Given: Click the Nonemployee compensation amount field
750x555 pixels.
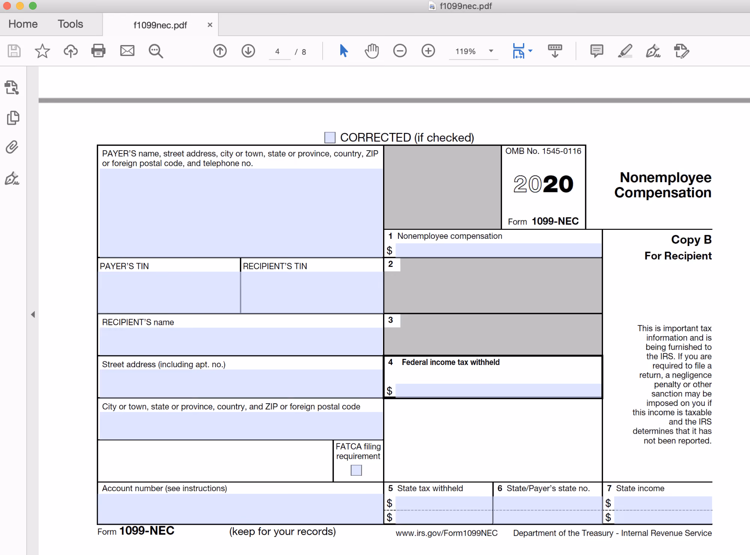Looking at the screenshot, I should coord(499,250).
